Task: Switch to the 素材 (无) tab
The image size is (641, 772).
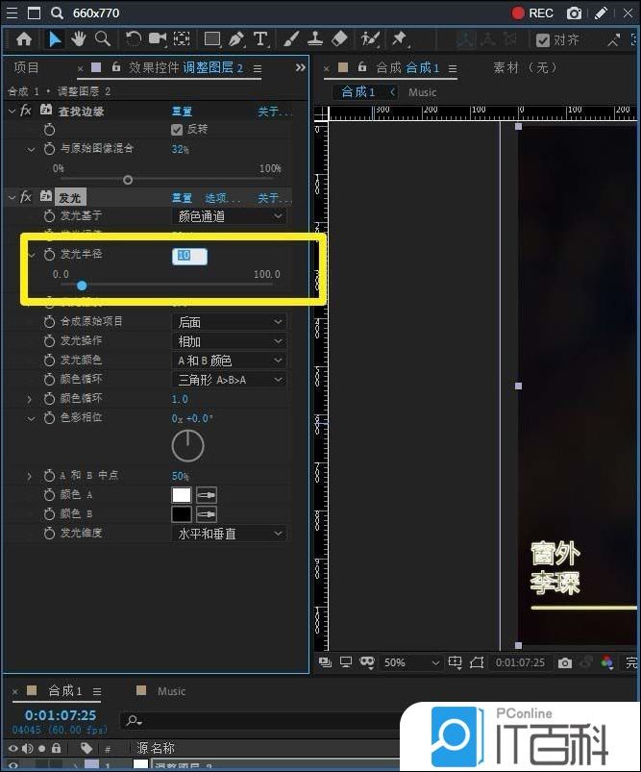Action: coord(526,67)
